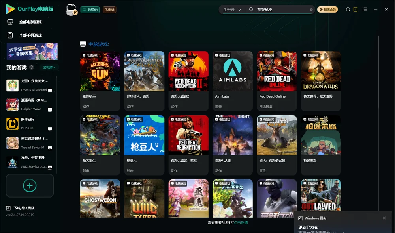Screen dimensions: 395x233
Task: Click the download queue arrow icon
Action: (8, 208)
